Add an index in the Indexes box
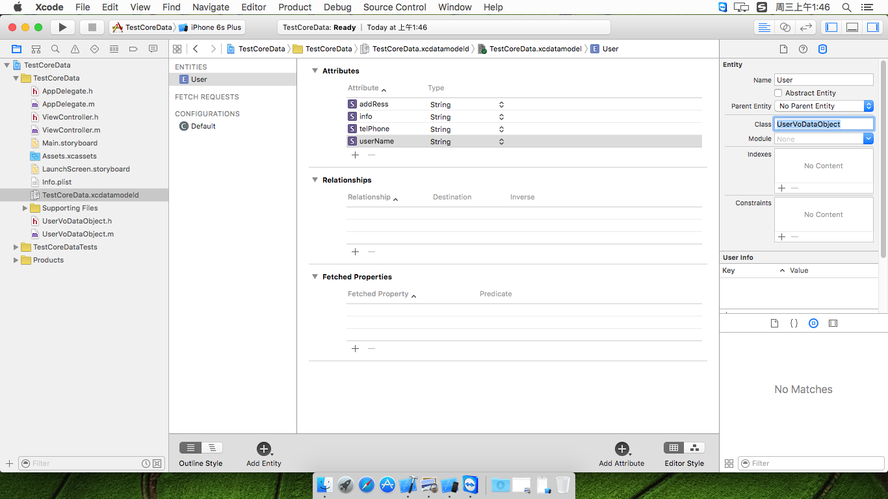The height and width of the screenshot is (499, 888). pyautogui.click(x=781, y=188)
